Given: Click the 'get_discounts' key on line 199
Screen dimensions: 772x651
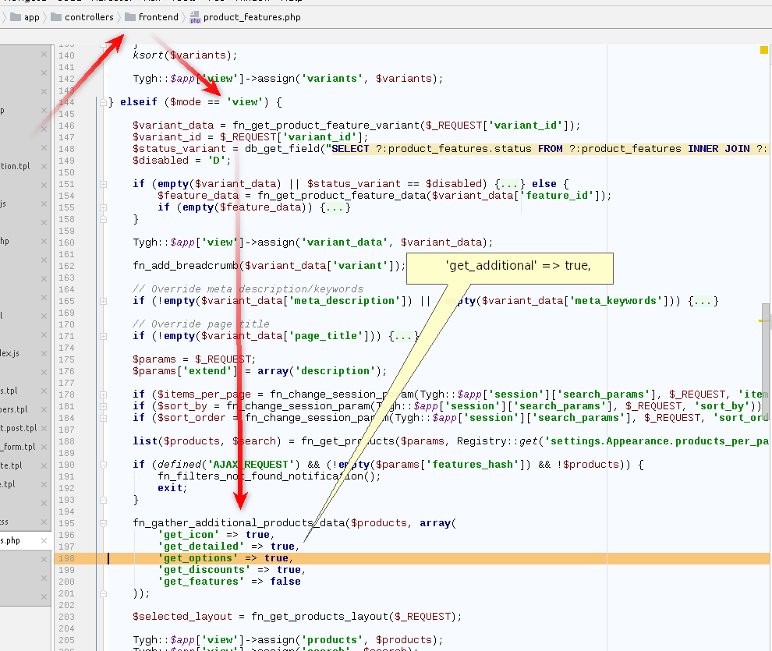Looking at the screenshot, I should coord(204,570).
